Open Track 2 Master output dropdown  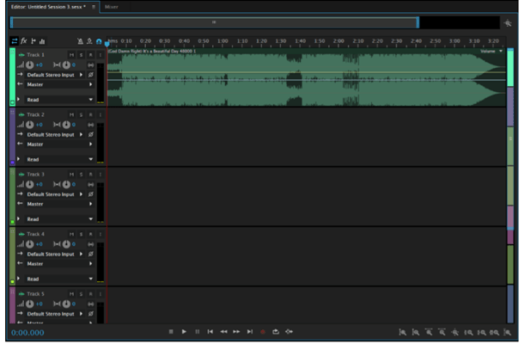coord(91,144)
